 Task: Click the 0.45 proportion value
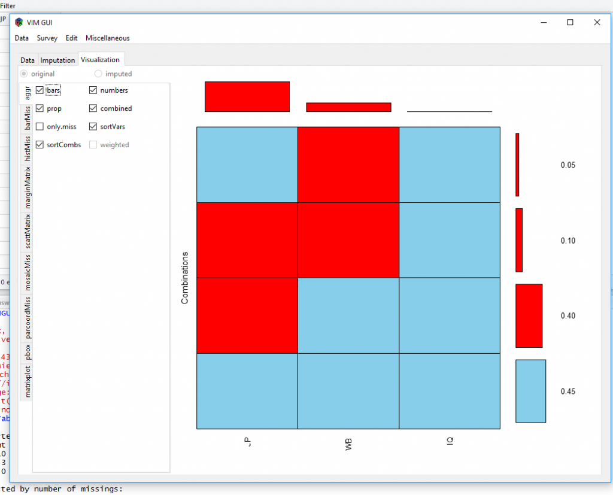pyautogui.click(x=568, y=391)
